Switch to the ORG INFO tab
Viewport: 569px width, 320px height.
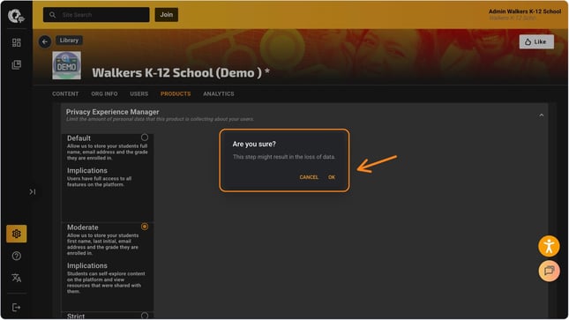pyautogui.click(x=104, y=94)
